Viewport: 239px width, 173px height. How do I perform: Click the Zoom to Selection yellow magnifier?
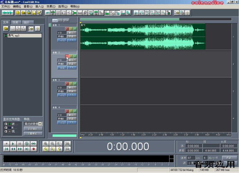click(x=46, y=149)
